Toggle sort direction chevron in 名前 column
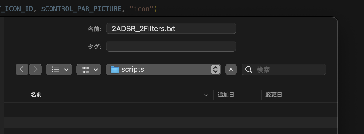364x134 pixels. tap(206, 95)
